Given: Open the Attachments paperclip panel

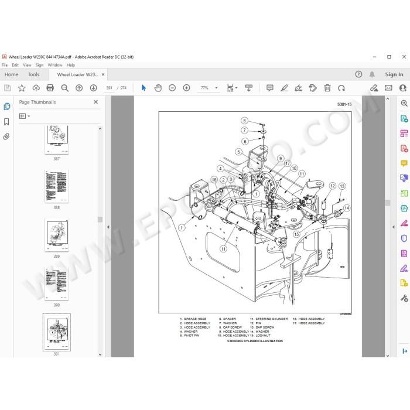Looking at the screenshot, I should (x=6, y=136).
